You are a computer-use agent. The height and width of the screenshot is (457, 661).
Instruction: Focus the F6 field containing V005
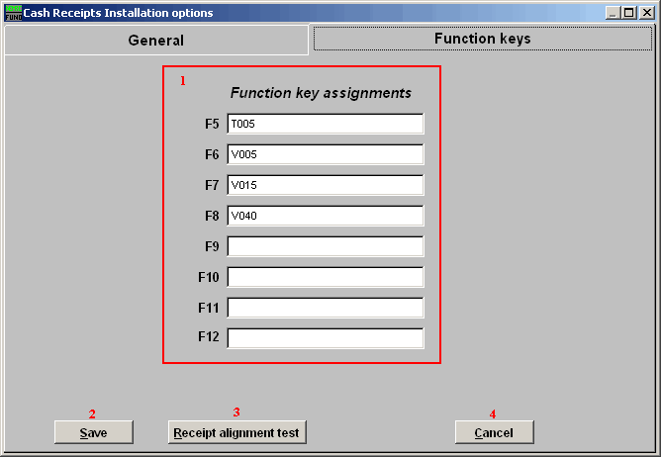[325, 154]
